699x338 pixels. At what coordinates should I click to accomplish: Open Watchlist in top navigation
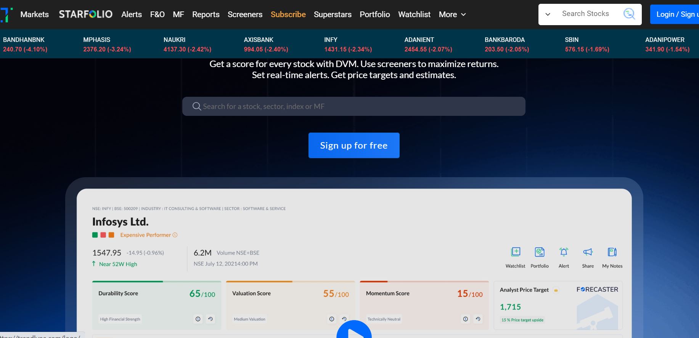pos(414,14)
